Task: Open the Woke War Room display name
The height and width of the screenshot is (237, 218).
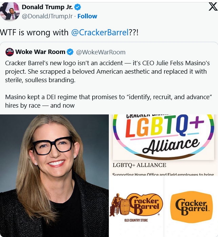Action: [x=40, y=52]
